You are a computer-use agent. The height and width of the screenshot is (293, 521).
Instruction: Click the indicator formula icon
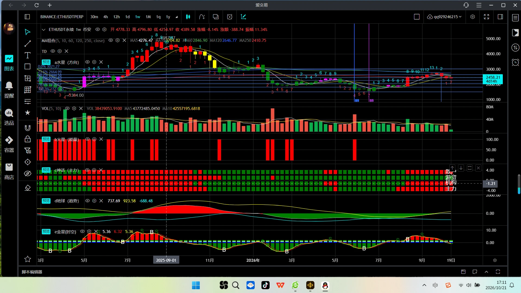pyautogui.click(x=202, y=17)
